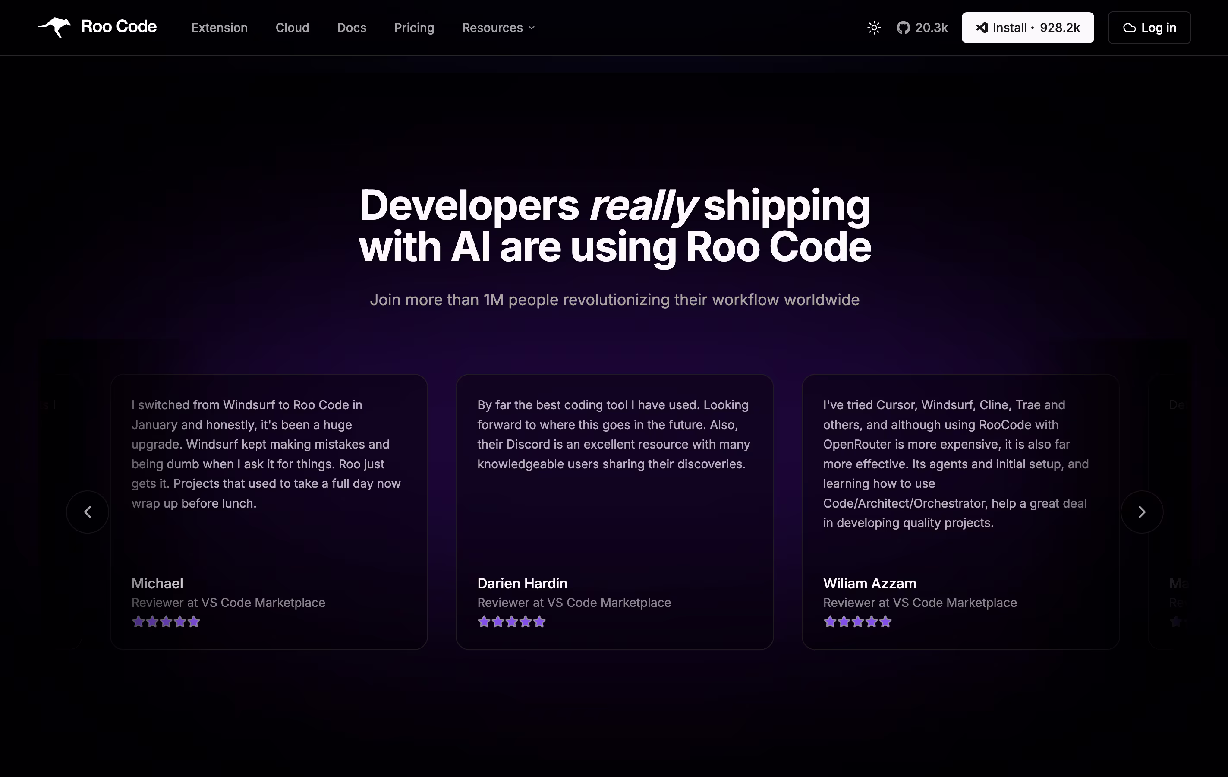
Task: Click the Roo Code kangaroo logo
Action: (55, 27)
